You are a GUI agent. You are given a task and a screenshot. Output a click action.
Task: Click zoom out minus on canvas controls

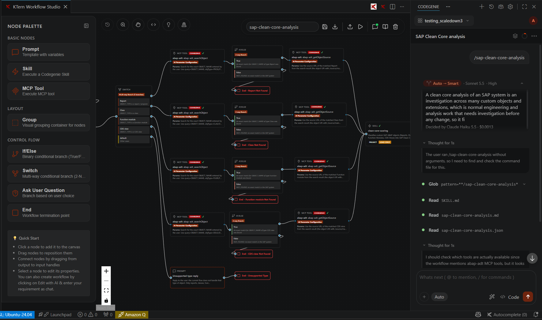[x=106, y=281]
